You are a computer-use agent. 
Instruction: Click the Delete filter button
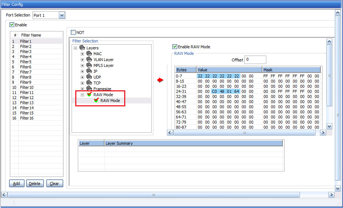click(x=35, y=184)
